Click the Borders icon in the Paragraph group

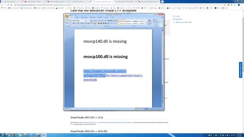[115, 24]
